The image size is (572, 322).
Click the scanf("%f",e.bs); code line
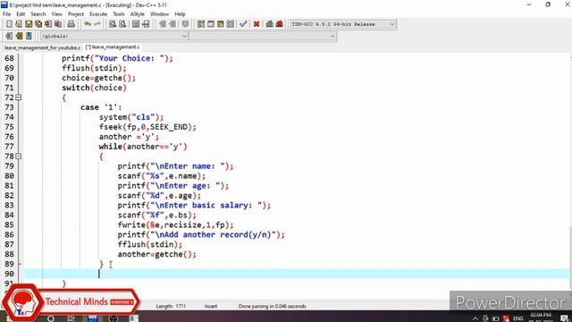(x=156, y=215)
